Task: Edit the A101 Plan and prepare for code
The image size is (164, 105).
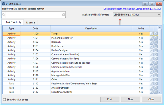Action: click(x=152, y=38)
